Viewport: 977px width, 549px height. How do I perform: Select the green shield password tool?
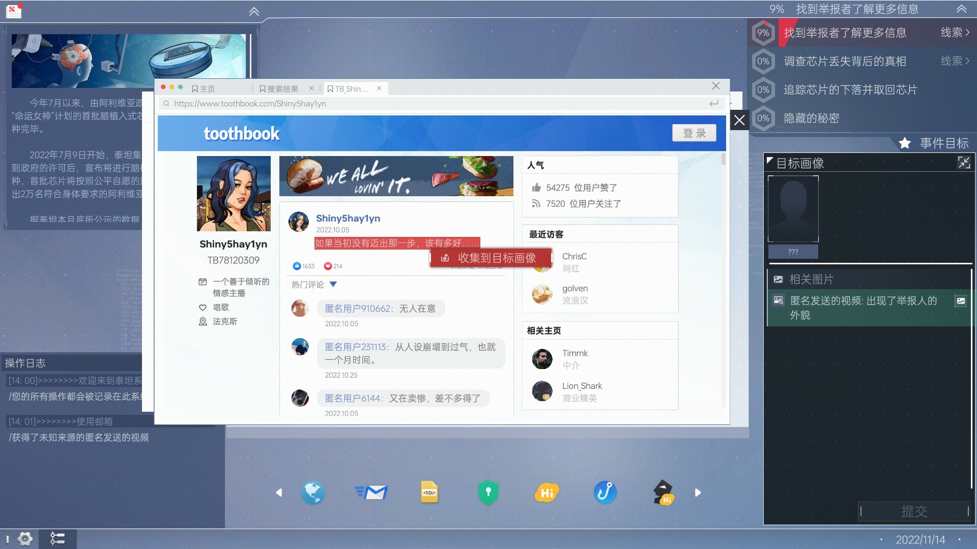[488, 492]
